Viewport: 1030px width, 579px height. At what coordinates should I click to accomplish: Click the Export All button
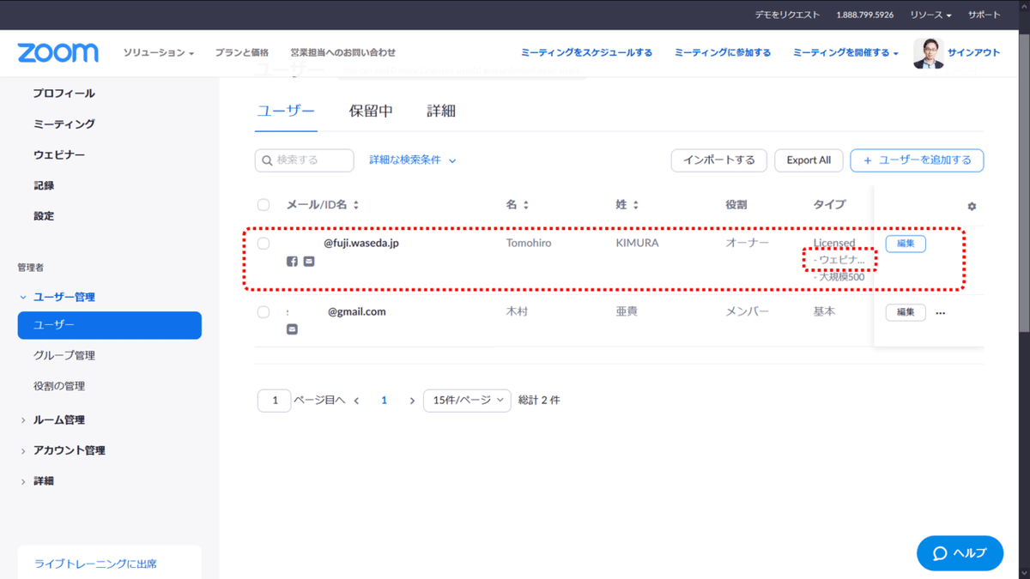tap(809, 160)
